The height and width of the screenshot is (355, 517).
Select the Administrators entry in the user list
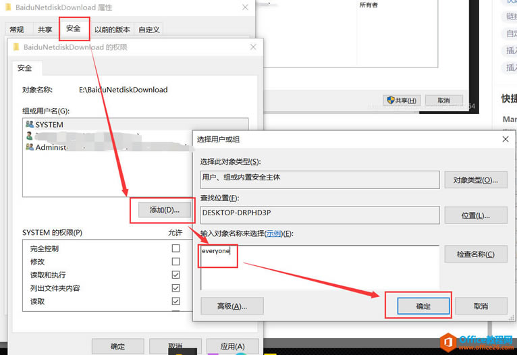(x=109, y=147)
